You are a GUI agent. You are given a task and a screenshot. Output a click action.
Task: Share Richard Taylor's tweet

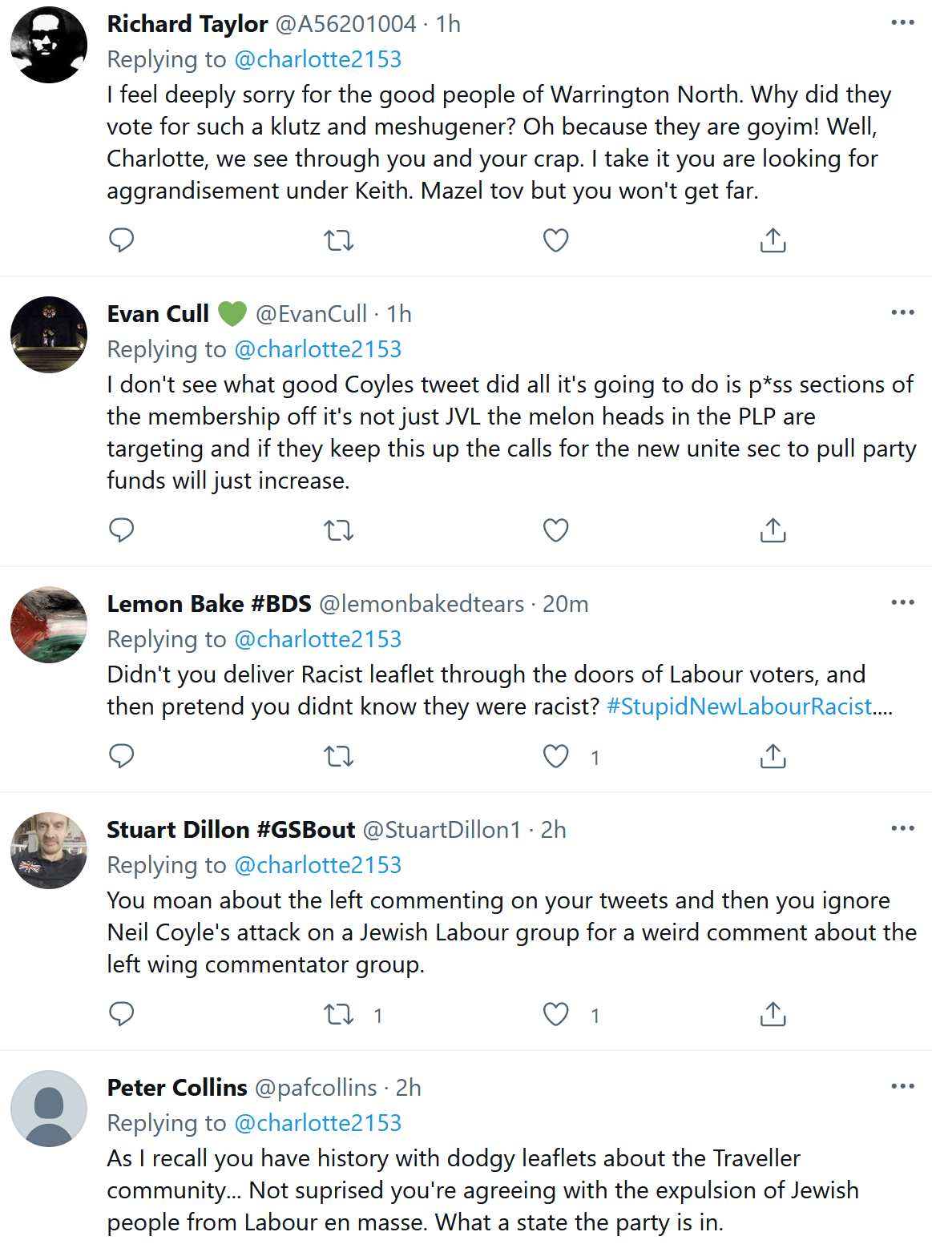pyautogui.click(x=772, y=239)
